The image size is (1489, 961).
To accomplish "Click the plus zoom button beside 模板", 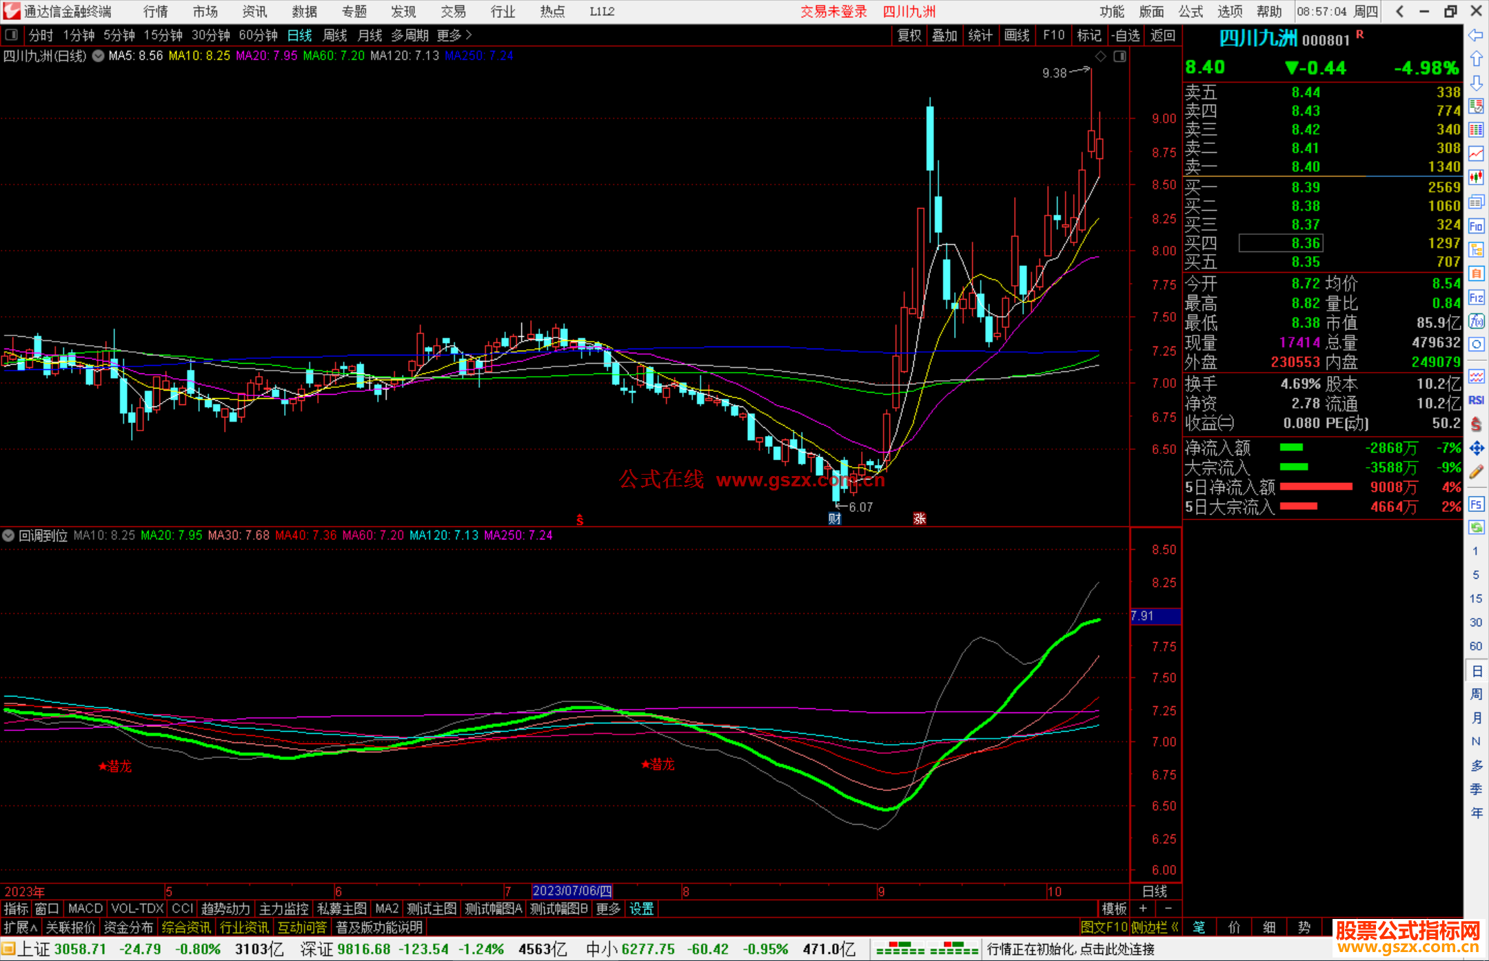I will (1143, 909).
